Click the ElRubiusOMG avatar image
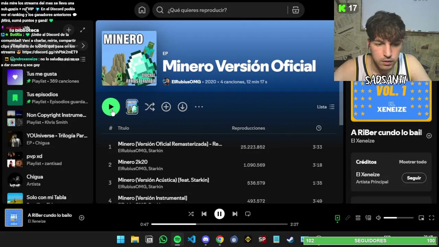439x247 pixels. (166, 82)
